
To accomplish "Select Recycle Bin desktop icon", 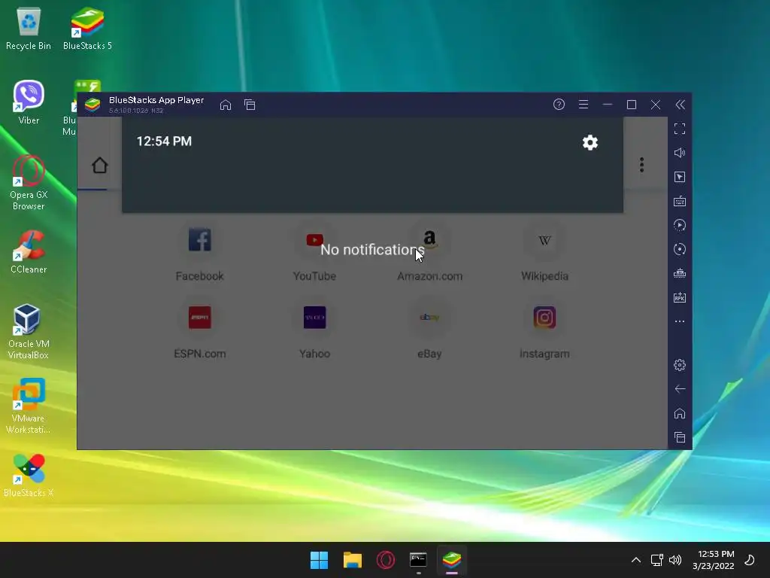I will pyautogui.click(x=29, y=29).
